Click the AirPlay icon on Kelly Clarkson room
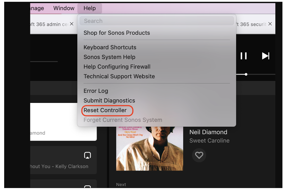The width and height of the screenshot is (286, 191). 87,155
